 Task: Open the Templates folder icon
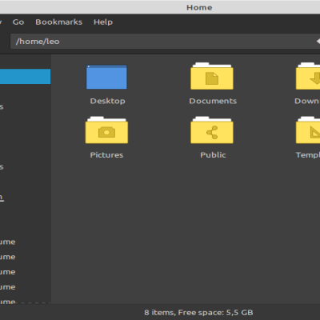(308, 130)
